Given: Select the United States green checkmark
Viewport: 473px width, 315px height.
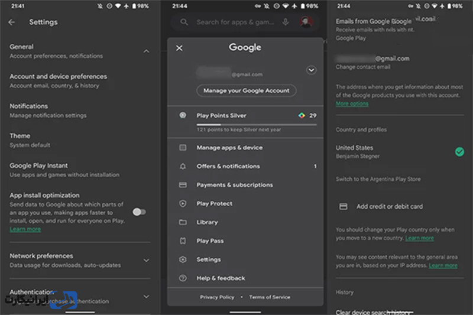Looking at the screenshot, I should pos(459,152).
